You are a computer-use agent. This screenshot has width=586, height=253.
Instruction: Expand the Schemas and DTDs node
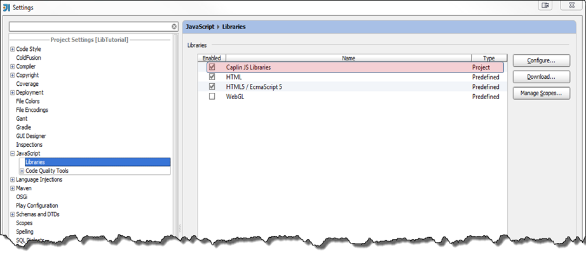[13, 214]
